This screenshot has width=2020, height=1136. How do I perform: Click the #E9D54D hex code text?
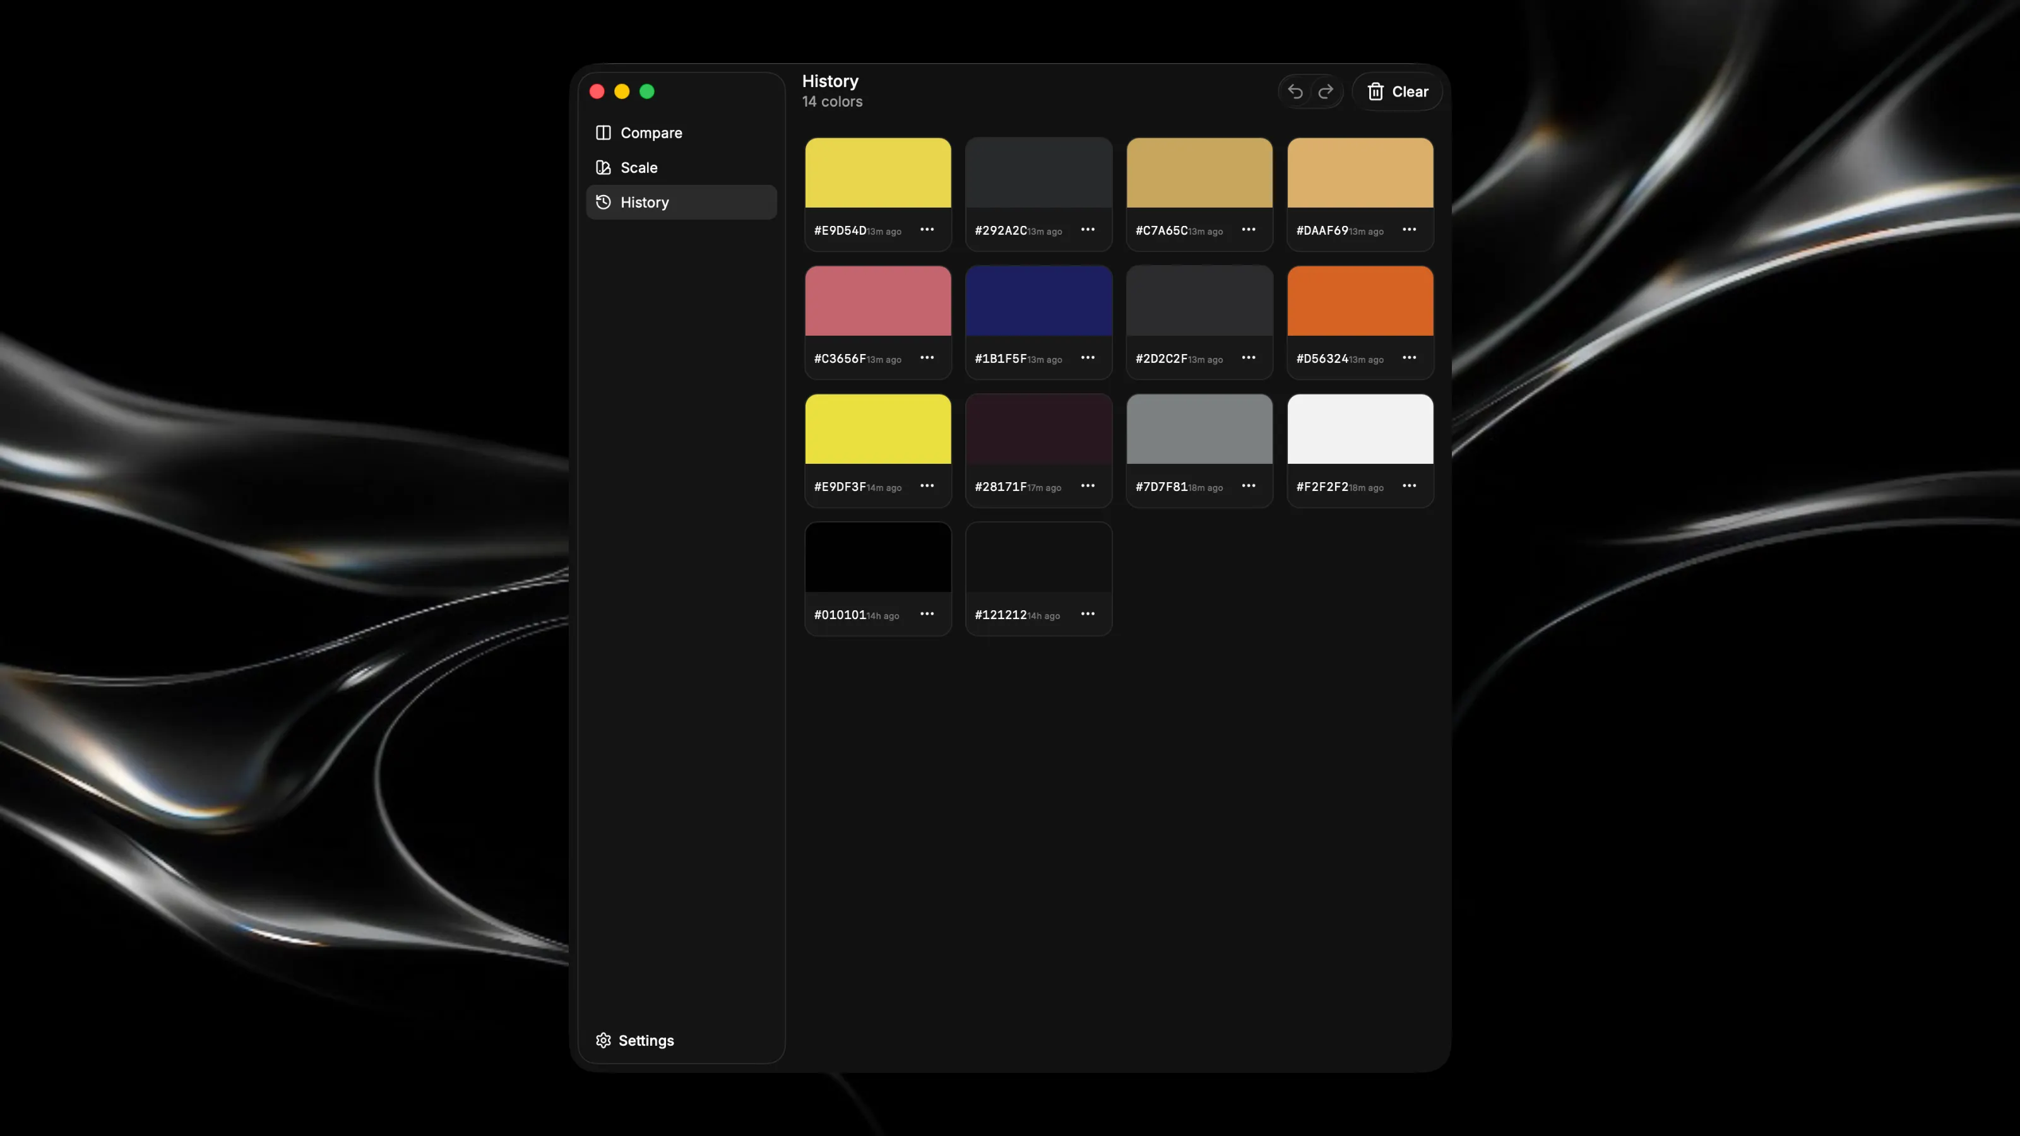pyautogui.click(x=840, y=230)
